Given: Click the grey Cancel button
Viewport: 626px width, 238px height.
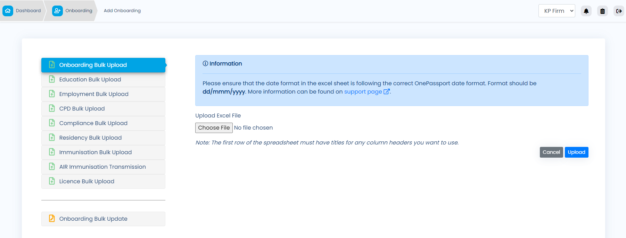Looking at the screenshot, I should [x=551, y=152].
